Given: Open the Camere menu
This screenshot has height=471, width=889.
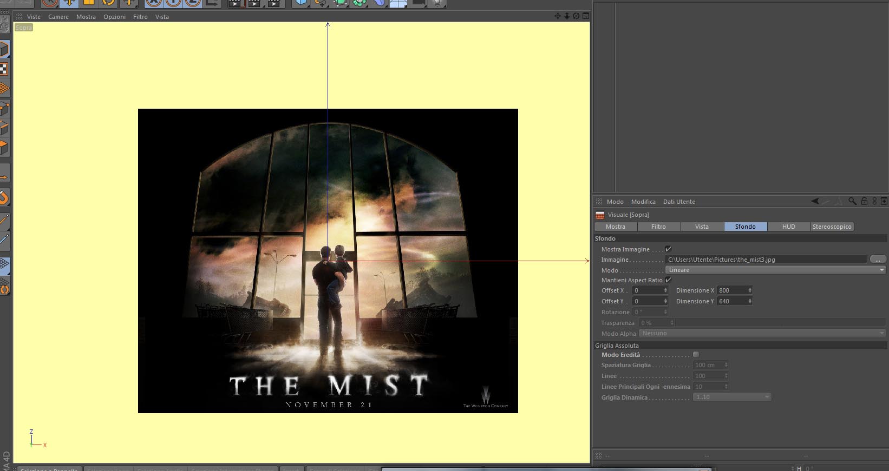Looking at the screenshot, I should point(58,17).
